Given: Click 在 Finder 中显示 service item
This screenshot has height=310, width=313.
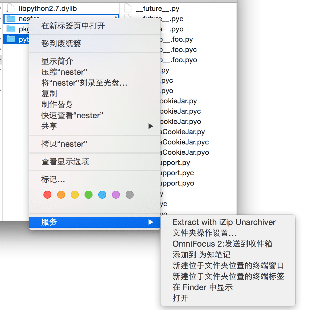Looking at the screenshot, I should pyautogui.click(x=202, y=287).
